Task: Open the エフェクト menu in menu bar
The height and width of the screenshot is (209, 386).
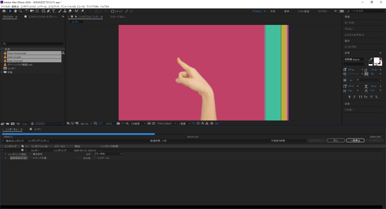Action: [53, 7]
